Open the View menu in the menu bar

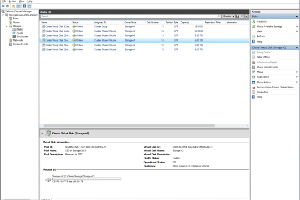click(x=22, y=1)
